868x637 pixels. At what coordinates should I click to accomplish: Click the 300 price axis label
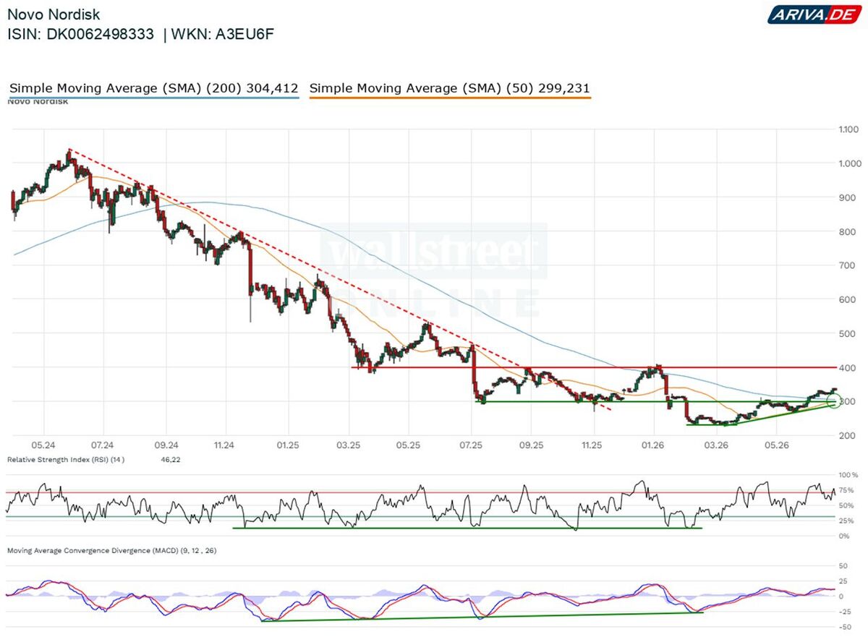848,401
